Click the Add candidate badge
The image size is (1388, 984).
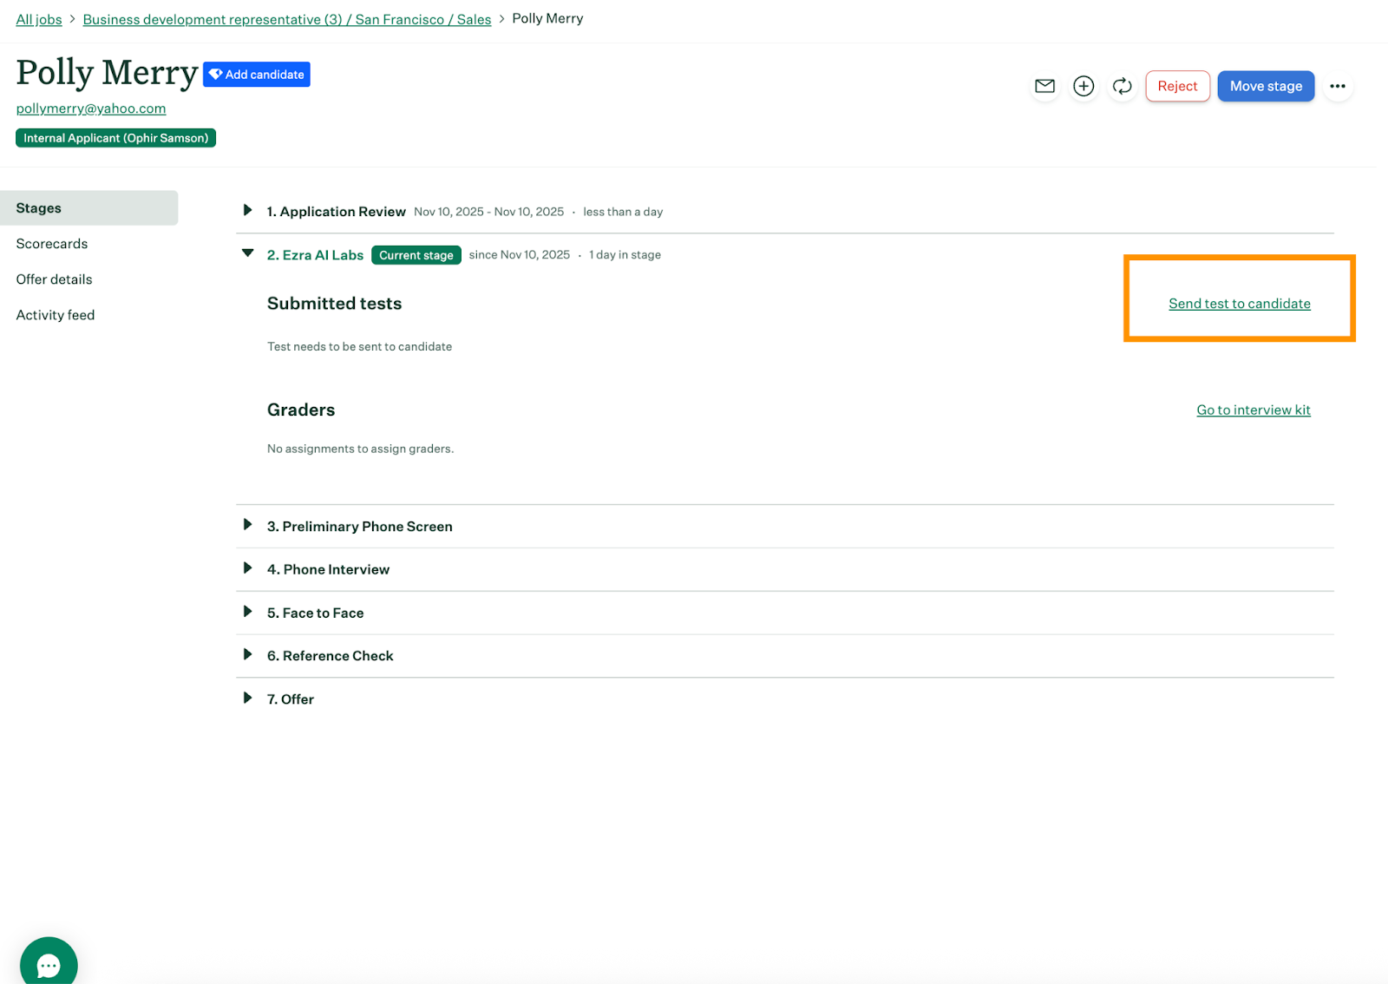point(257,75)
